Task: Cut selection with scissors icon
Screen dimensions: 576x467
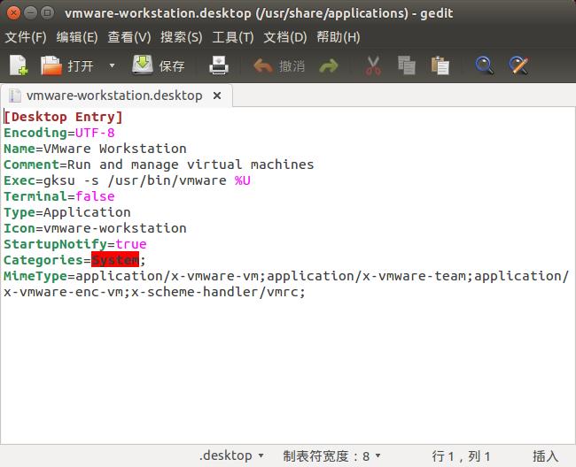Action: 372,66
